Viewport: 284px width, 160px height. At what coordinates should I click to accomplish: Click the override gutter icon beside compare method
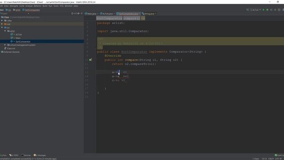click(91, 60)
